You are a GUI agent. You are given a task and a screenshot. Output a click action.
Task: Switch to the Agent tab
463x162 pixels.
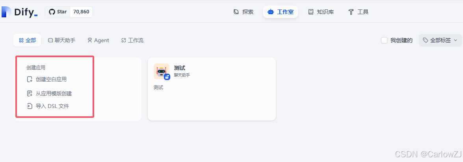pyautogui.click(x=99, y=40)
